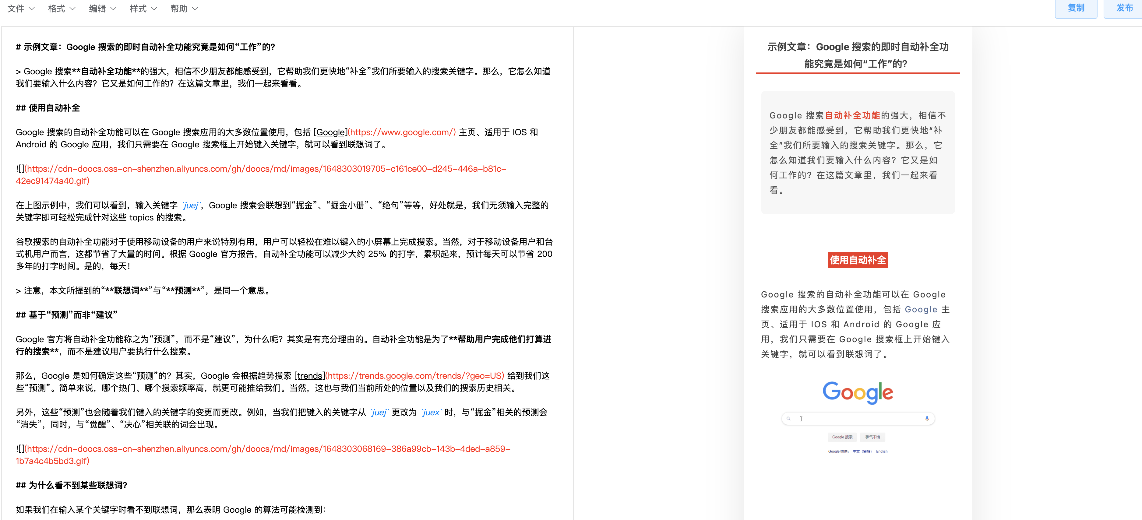
Task: Click the microphone icon in previewed search box
Action: point(927,419)
